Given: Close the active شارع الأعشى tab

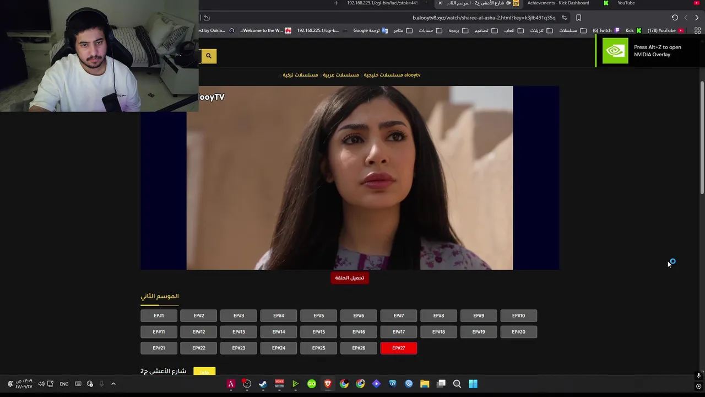Looking at the screenshot, I should pos(440,3).
